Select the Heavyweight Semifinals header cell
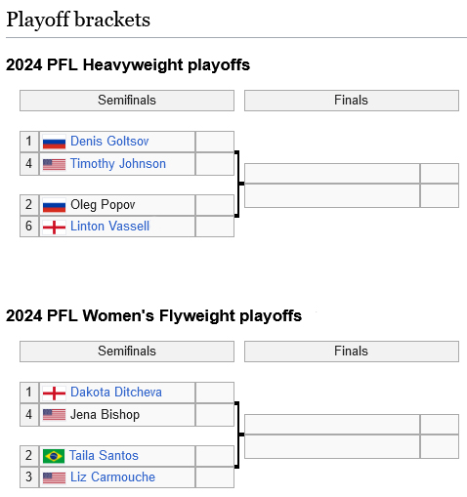 pyautogui.click(x=127, y=101)
